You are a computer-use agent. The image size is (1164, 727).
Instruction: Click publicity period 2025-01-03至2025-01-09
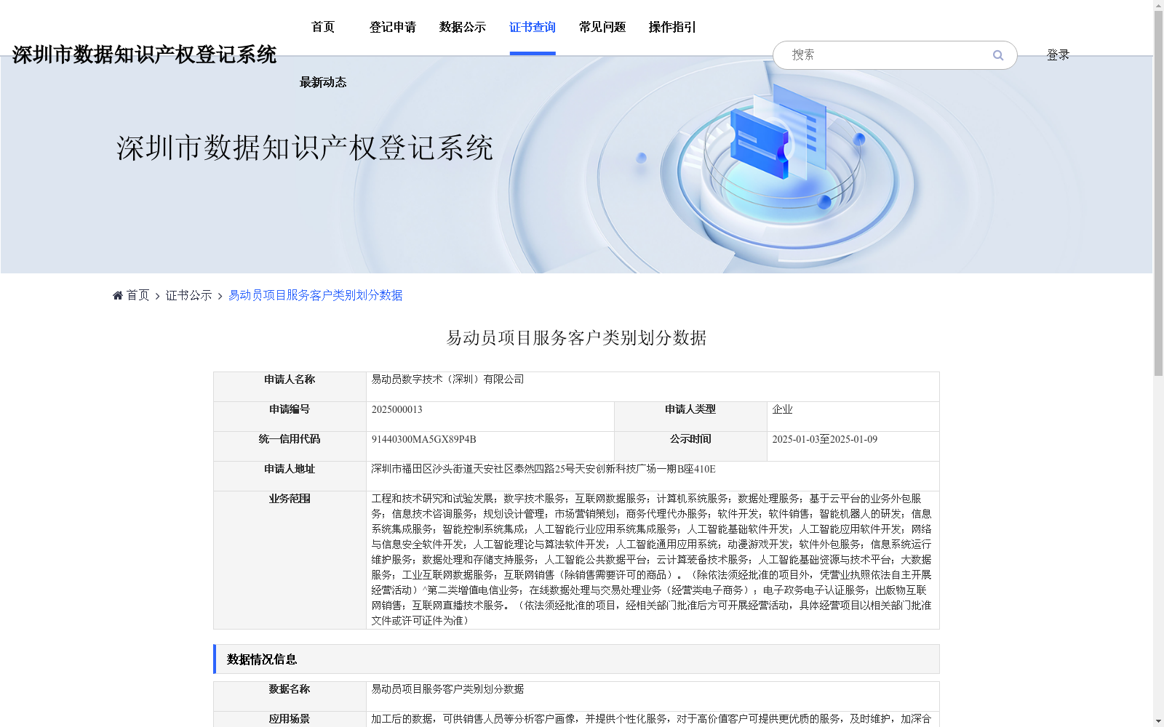[x=824, y=440]
